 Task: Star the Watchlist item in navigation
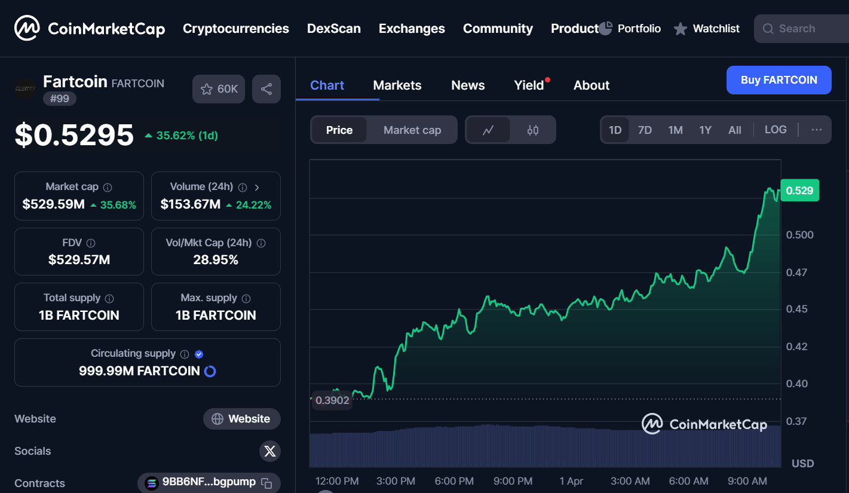[x=681, y=28]
